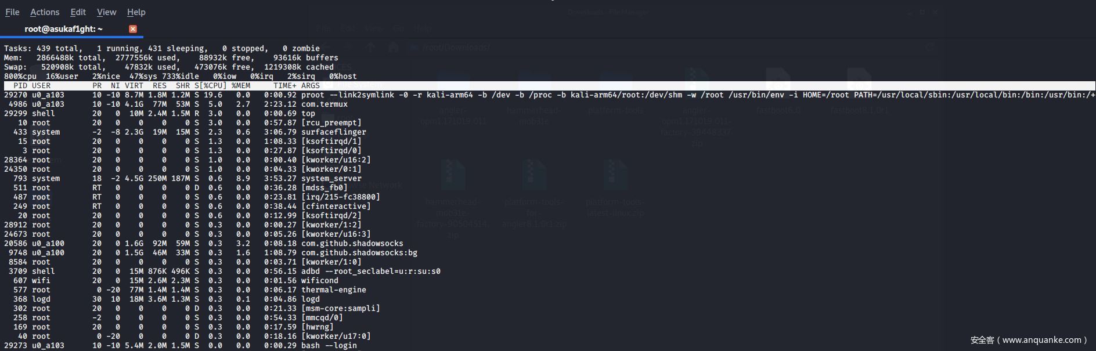Select the root@asukaf1ght terminal tab

pyautogui.click(x=63, y=29)
